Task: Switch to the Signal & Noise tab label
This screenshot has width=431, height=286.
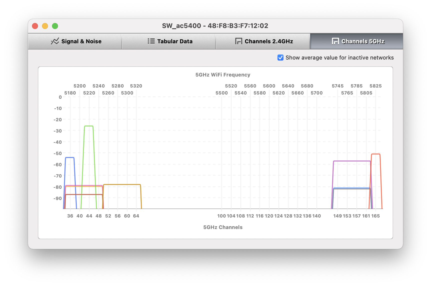Action: coord(81,41)
